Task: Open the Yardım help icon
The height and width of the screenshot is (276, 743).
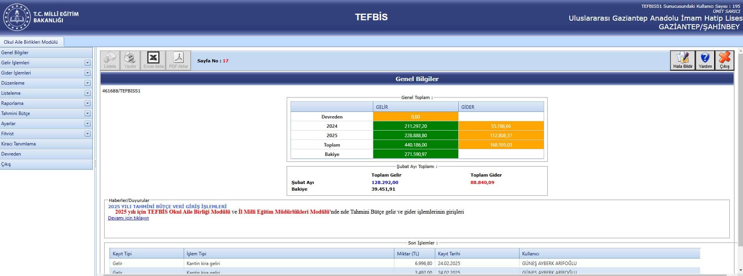Action: point(705,60)
